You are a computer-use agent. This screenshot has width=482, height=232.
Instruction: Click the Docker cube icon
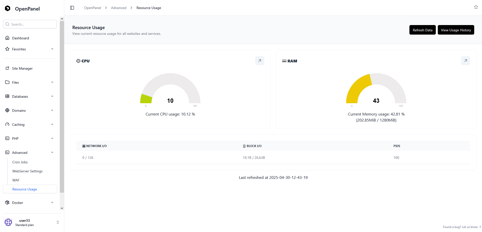click(7, 202)
